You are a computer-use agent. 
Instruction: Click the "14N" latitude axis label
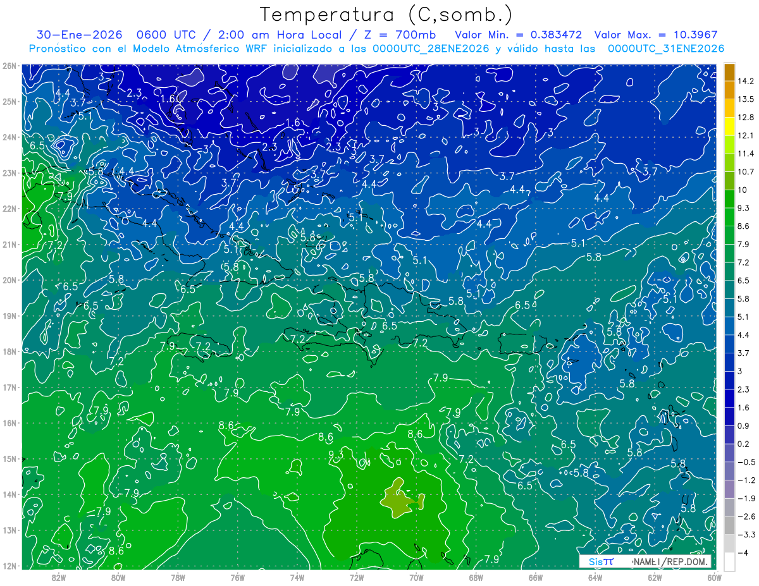point(9,494)
